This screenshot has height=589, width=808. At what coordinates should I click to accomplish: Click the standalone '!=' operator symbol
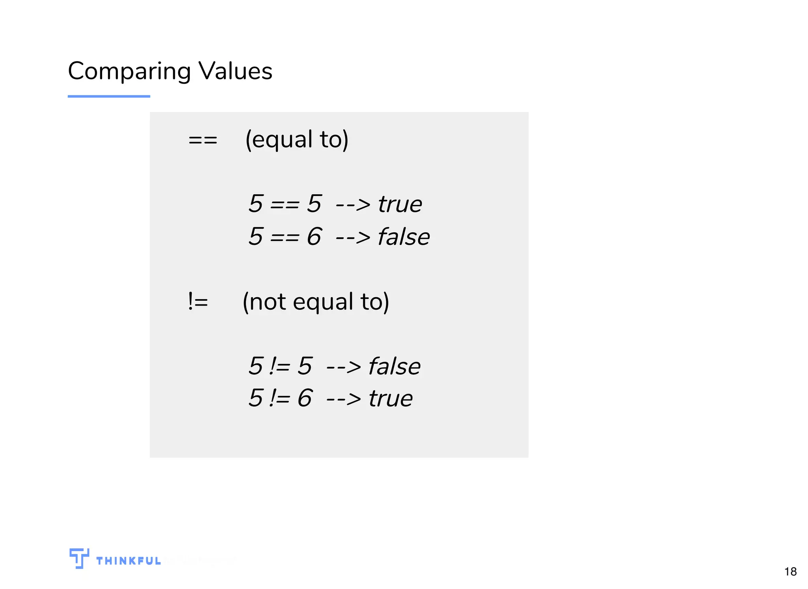[198, 302]
